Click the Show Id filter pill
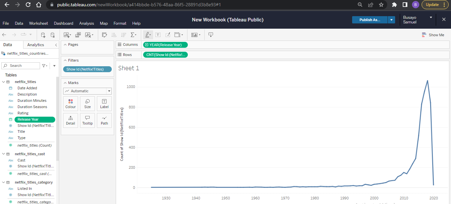 pyautogui.click(x=87, y=69)
